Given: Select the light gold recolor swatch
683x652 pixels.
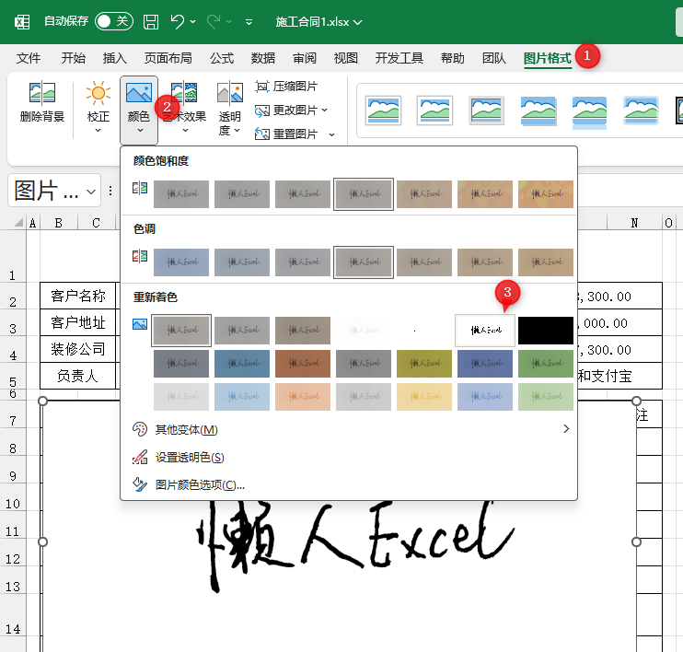Looking at the screenshot, I should click(424, 397).
